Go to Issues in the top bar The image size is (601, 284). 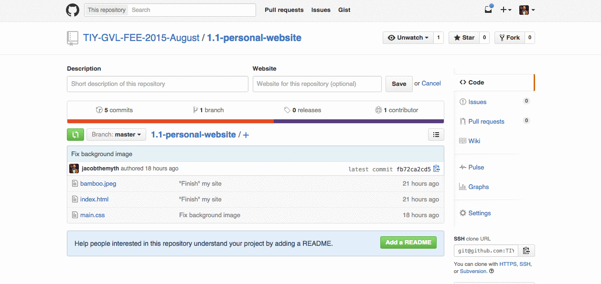coord(321,10)
